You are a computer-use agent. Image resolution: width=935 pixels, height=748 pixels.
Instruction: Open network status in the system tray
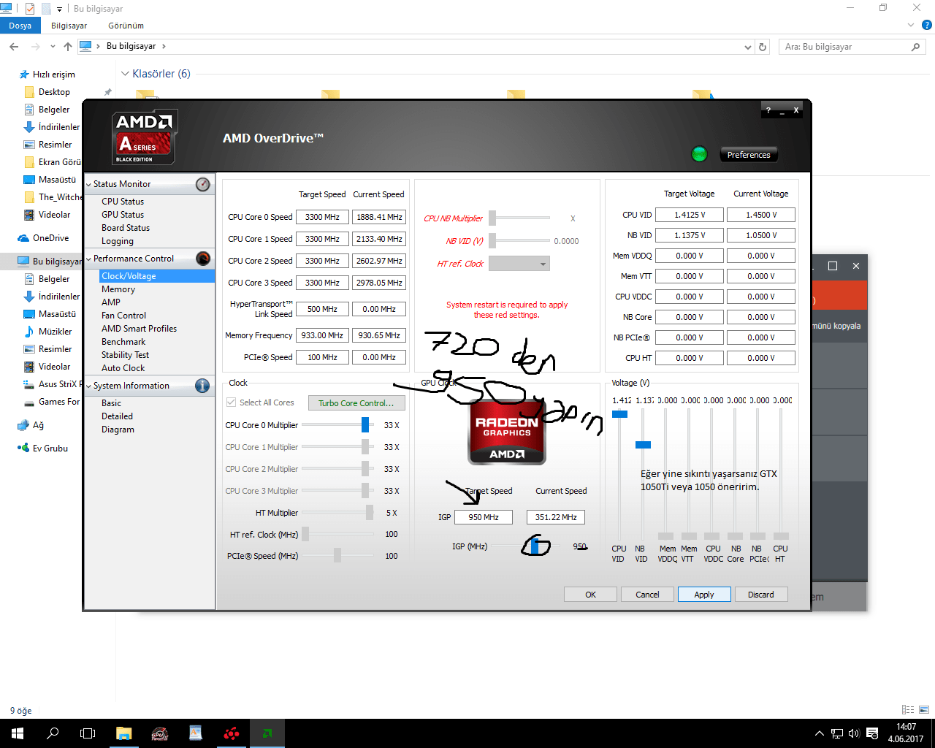[x=837, y=733]
